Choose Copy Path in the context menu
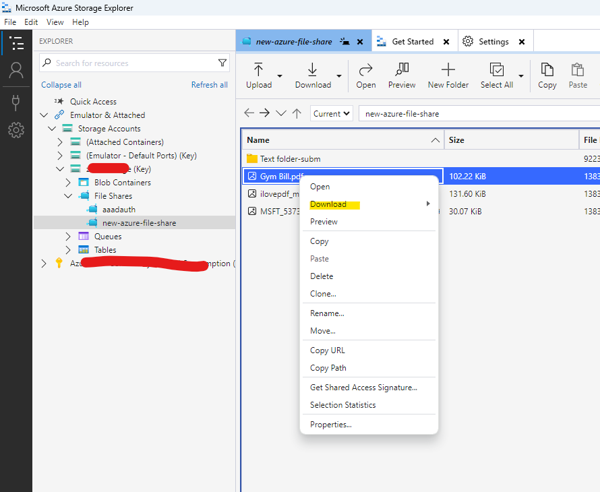 coord(369,368)
